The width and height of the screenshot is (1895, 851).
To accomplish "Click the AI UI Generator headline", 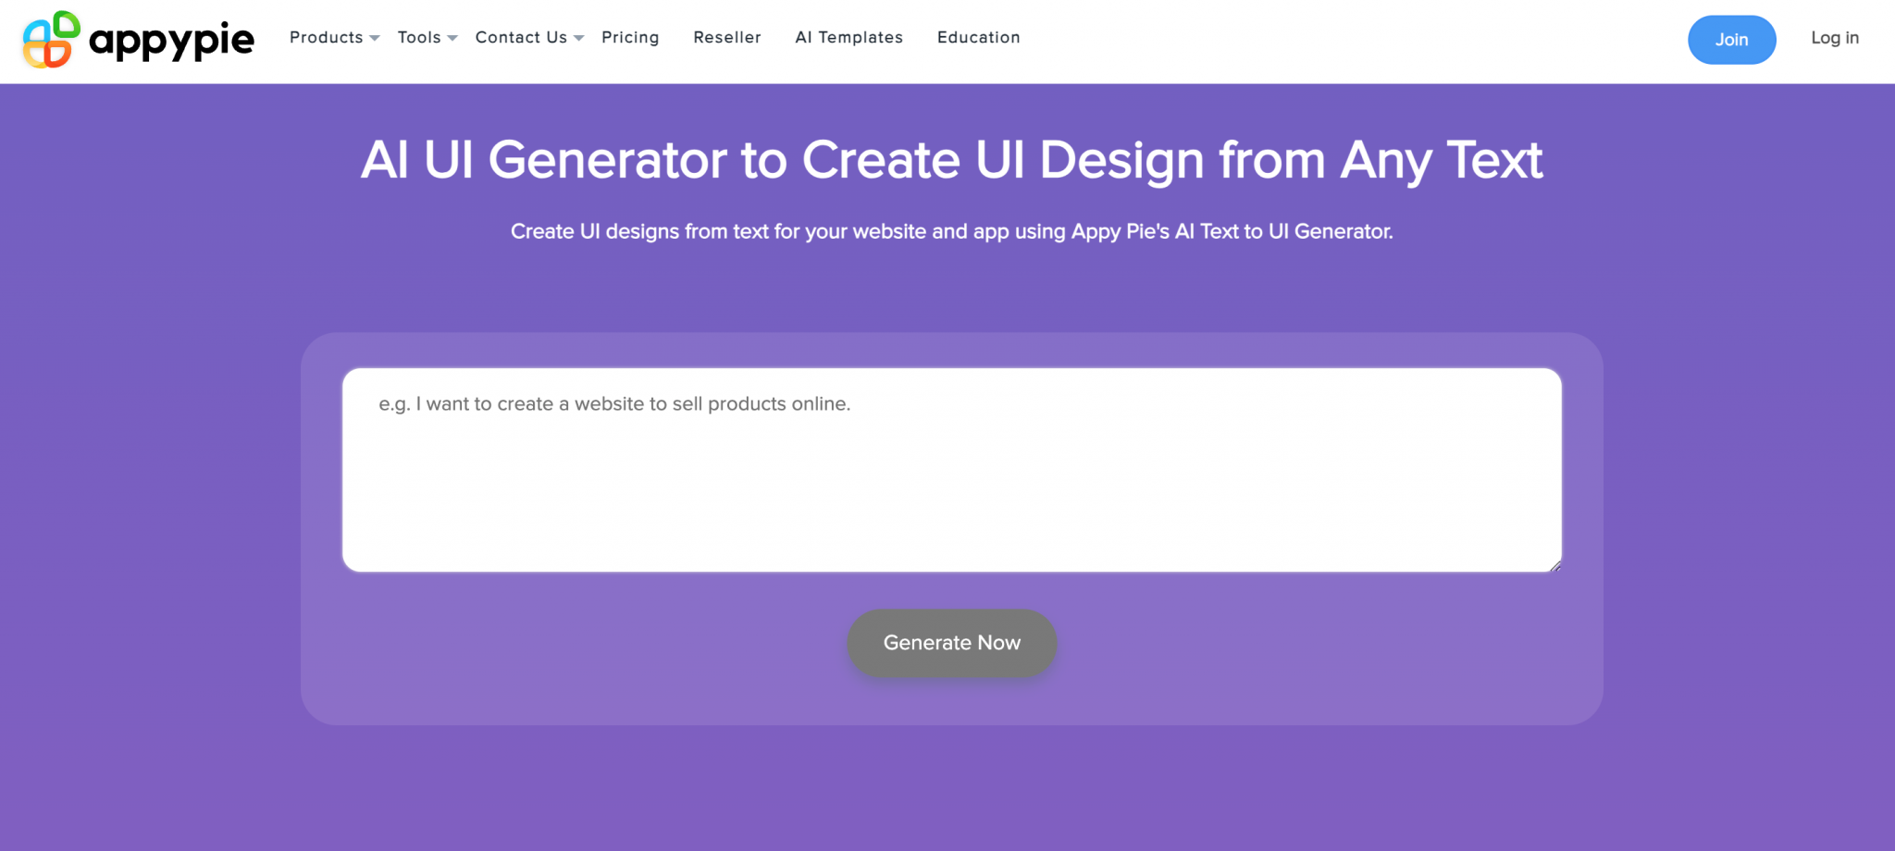I will [x=951, y=159].
